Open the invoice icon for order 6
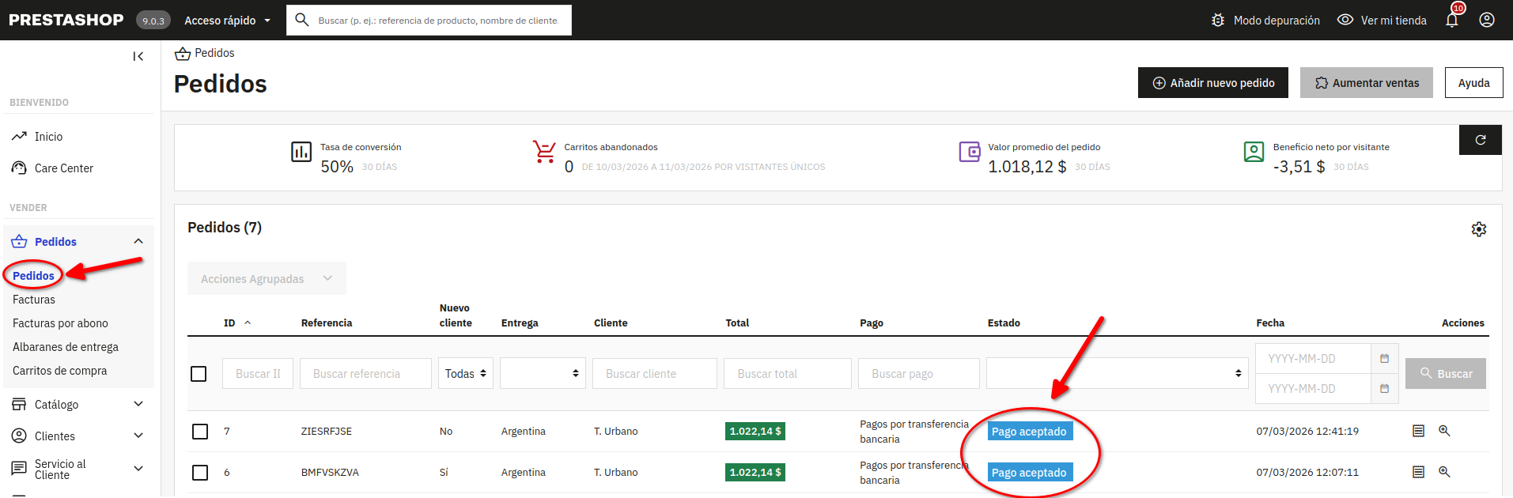Viewport: 1513px width, 498px height. (1418, 472)
